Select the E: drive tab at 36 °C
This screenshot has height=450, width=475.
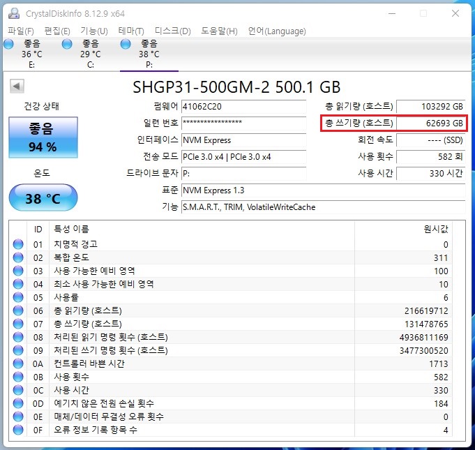[31, 54]
